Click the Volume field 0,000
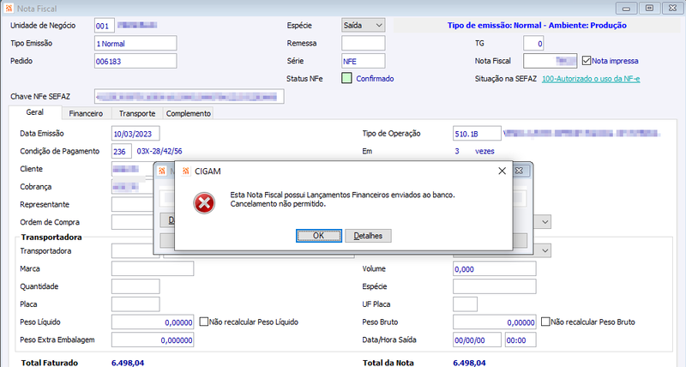Viewport: 686px width, 367px height. [495, 268]
